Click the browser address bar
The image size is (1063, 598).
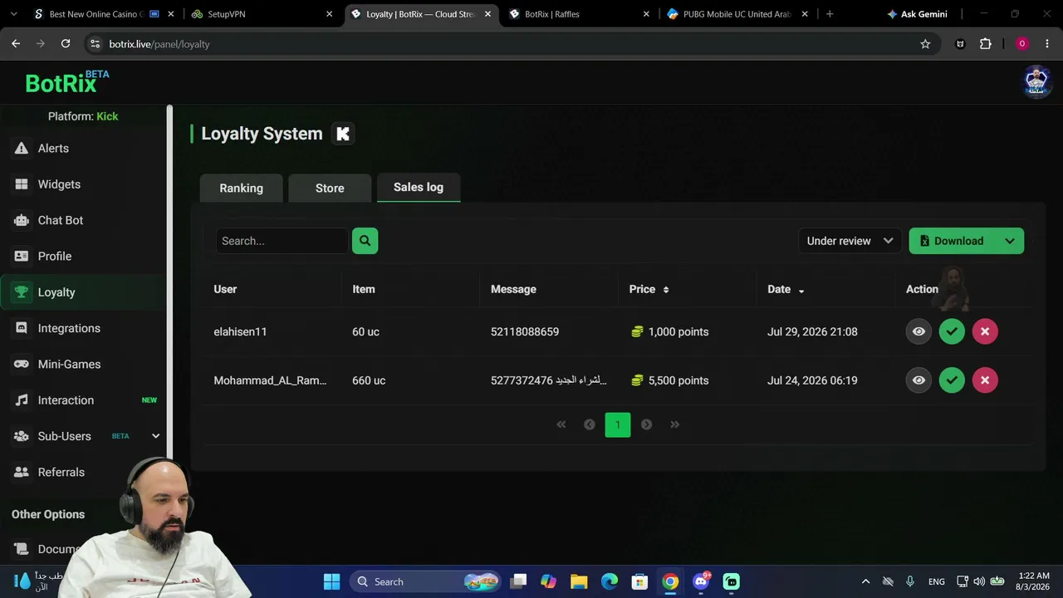coord(511,44)
